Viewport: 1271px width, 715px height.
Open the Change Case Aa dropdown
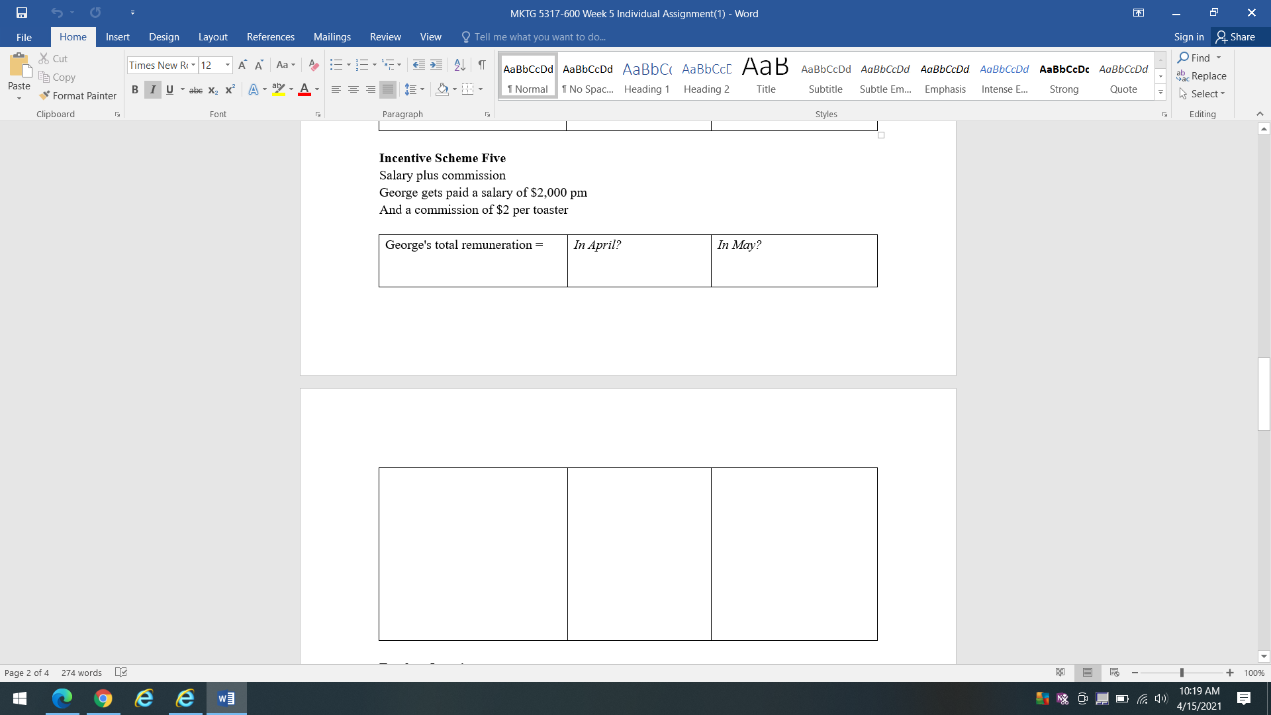click(x=286, y=65)
